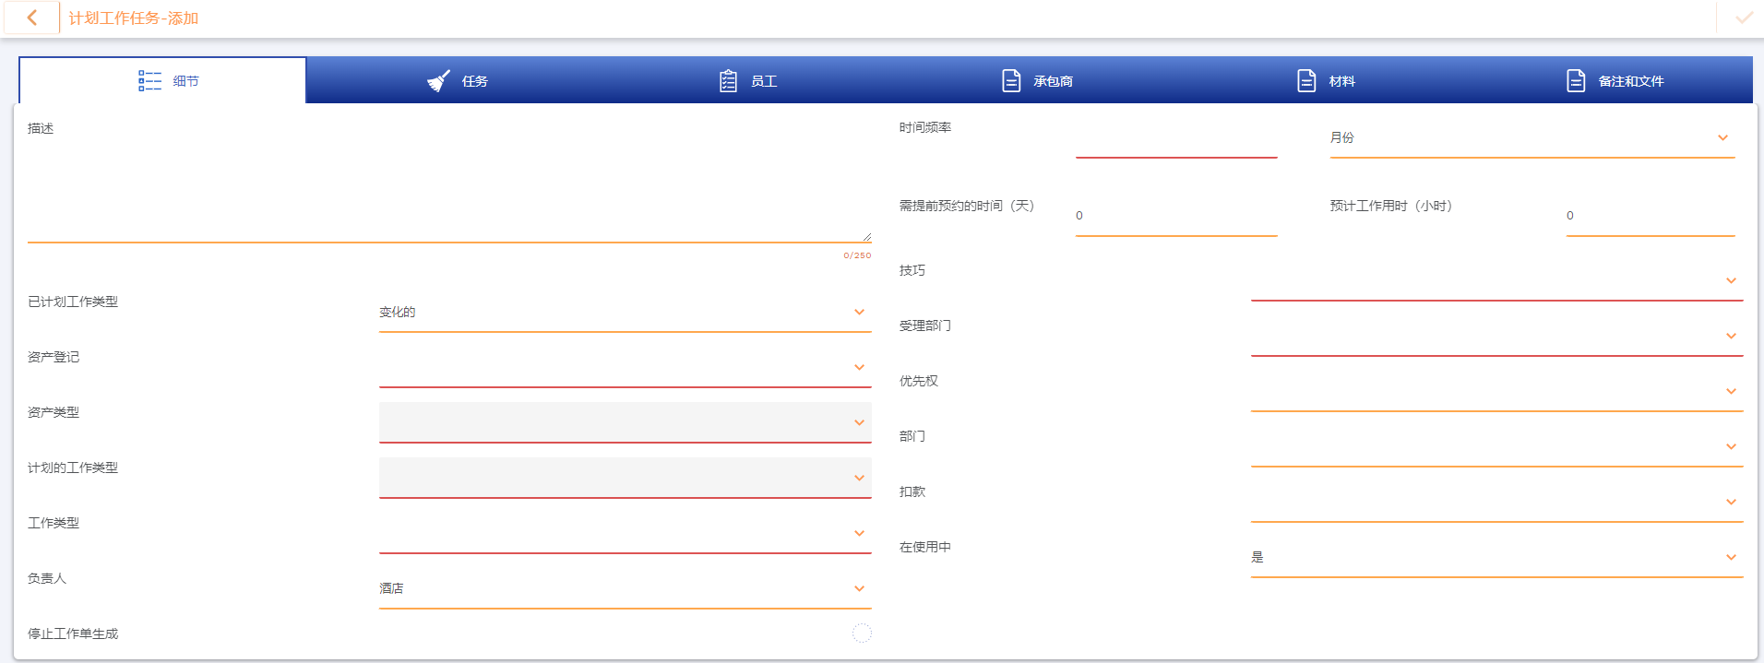
Task: Toggle 停止工作单生成 switch
Action: coord(862,633)
